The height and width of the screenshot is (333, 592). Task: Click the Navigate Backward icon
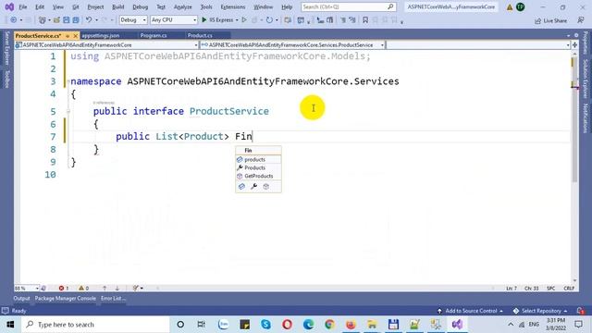[x=14, y=20]
